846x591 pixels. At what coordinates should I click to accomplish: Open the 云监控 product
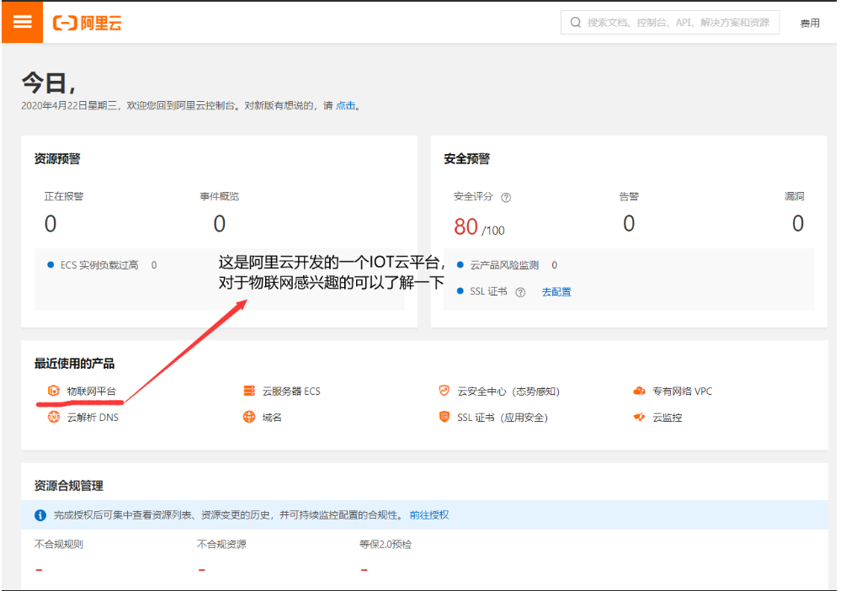point(668,418)
